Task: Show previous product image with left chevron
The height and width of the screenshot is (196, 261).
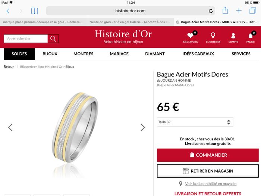Action: point(10,128)
